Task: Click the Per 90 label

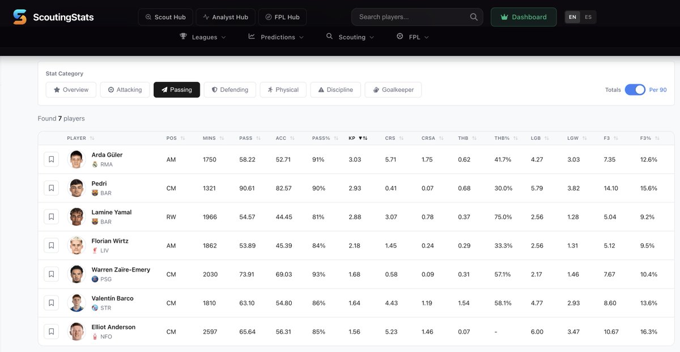Action: (658, 90)
